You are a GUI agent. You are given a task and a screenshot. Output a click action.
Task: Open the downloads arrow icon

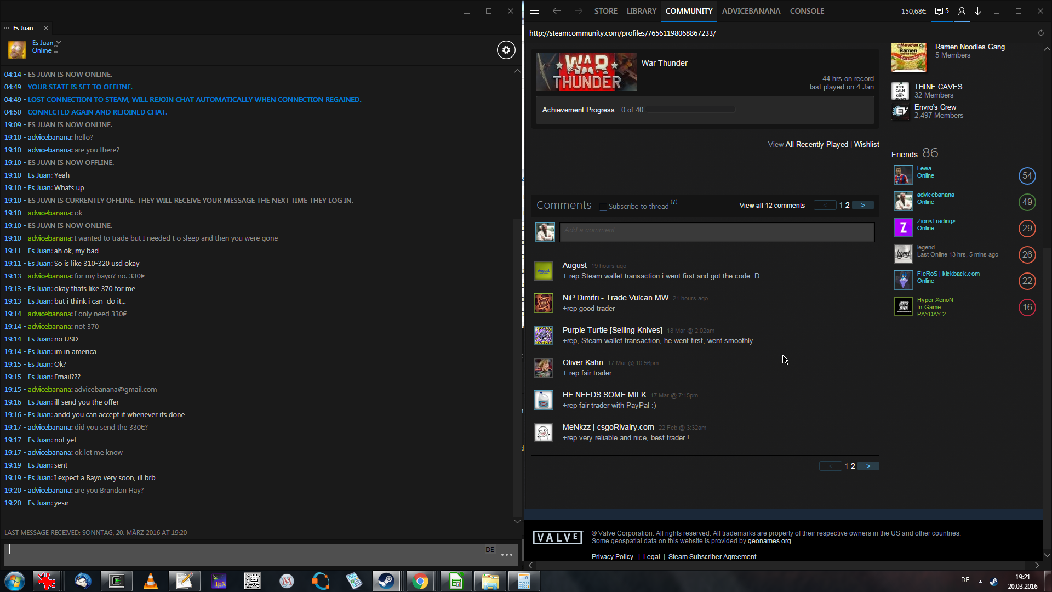point(977,11)
